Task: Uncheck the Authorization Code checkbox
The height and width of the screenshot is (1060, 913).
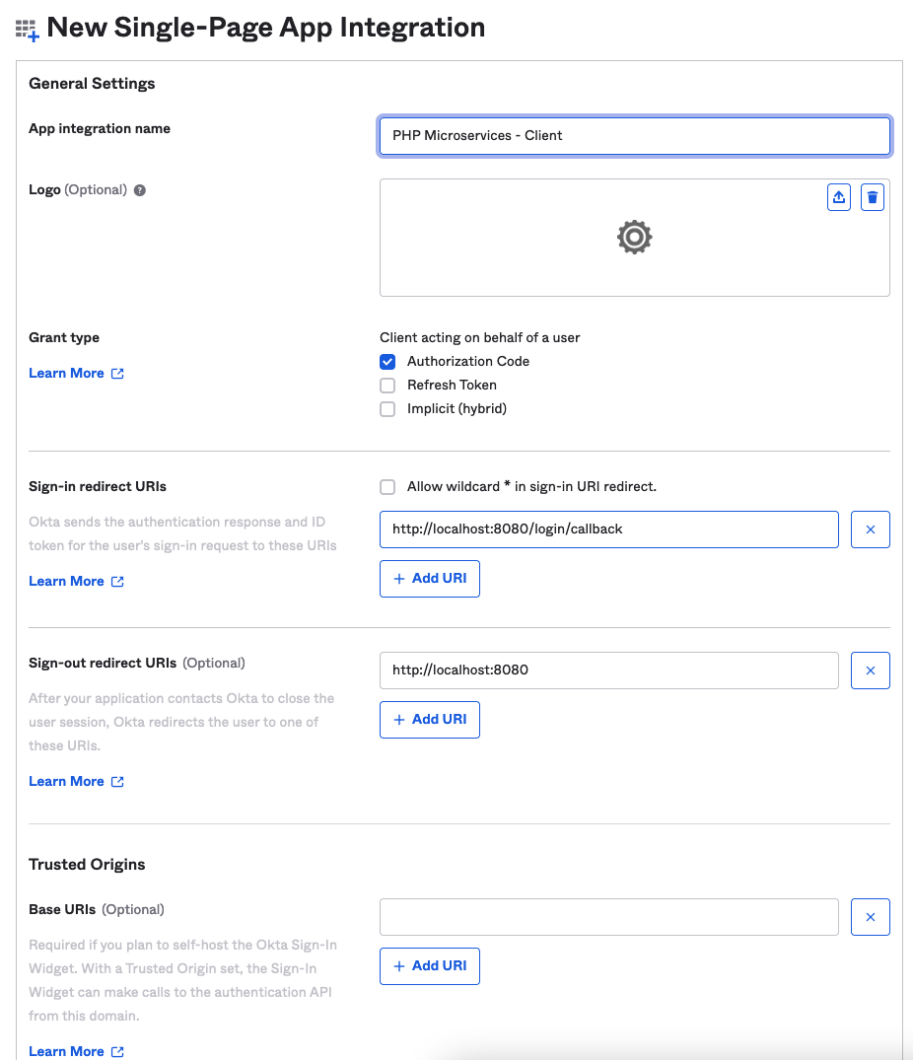Action: click(x=387, y=362)
